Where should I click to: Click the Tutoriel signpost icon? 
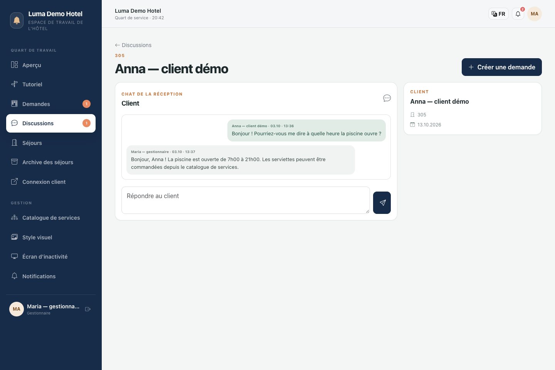tap(14, 84)
